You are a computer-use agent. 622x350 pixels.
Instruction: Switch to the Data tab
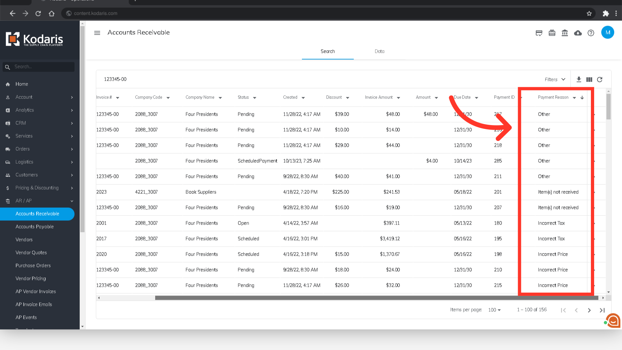(379, 51)
